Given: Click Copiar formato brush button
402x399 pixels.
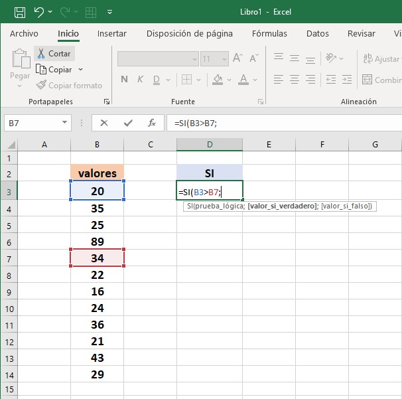Looking at the screenshot, I should [x=69, y=86].
